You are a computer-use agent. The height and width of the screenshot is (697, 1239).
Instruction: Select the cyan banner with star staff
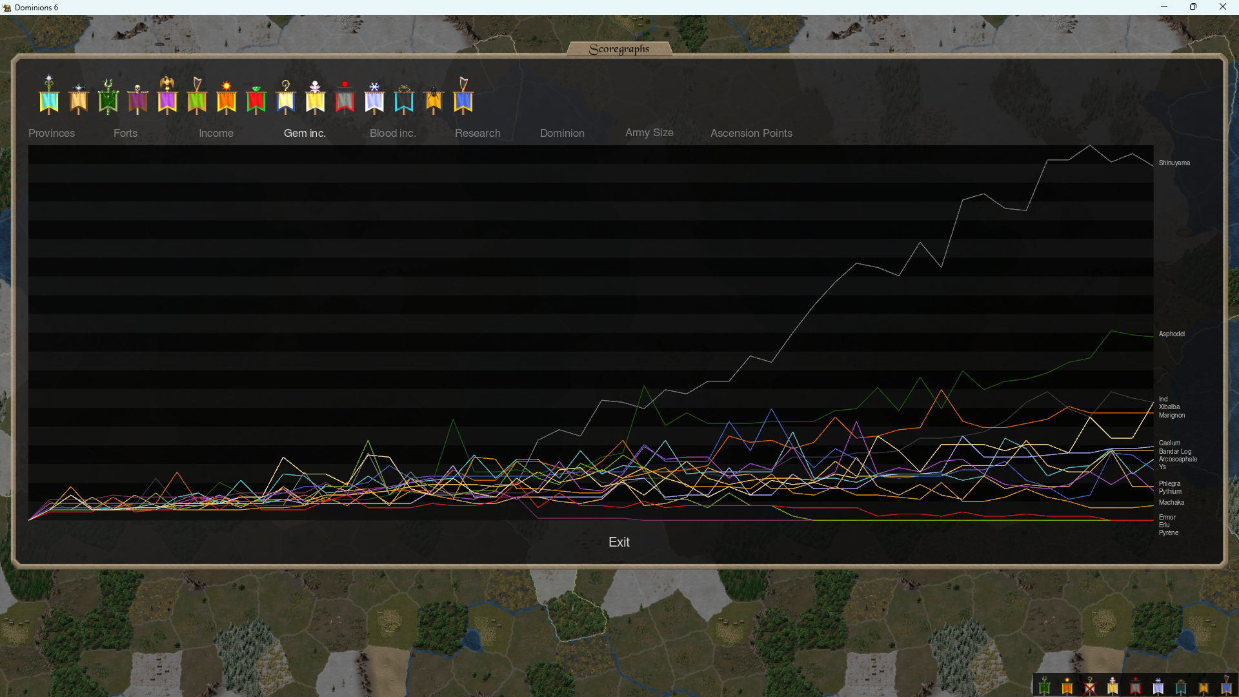click(49, 96)
